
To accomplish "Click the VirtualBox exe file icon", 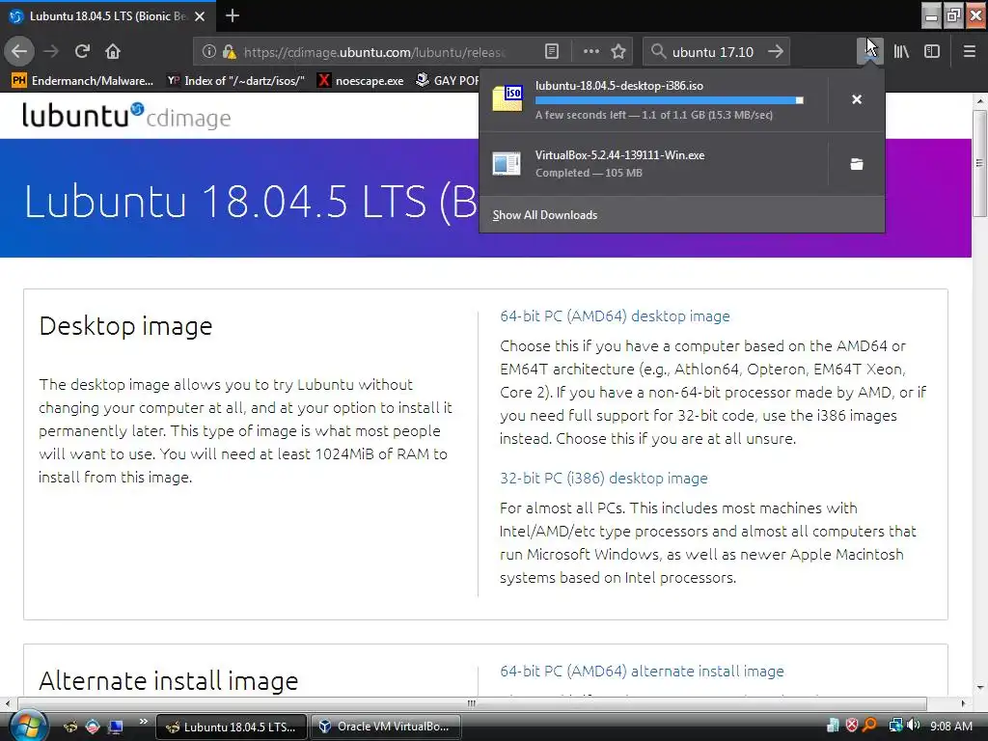I will pos(508,164).
